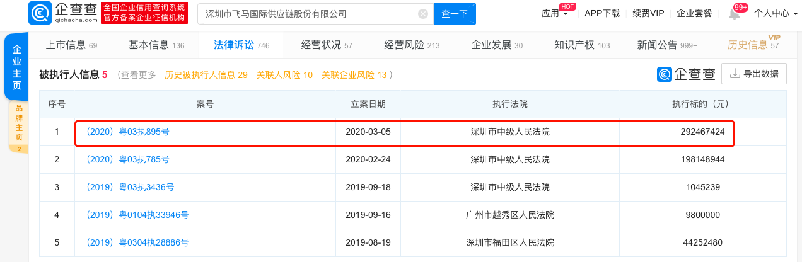802x262 pixels.
Task: Open the 品牌主页 side tab
Action: (18, 125)
